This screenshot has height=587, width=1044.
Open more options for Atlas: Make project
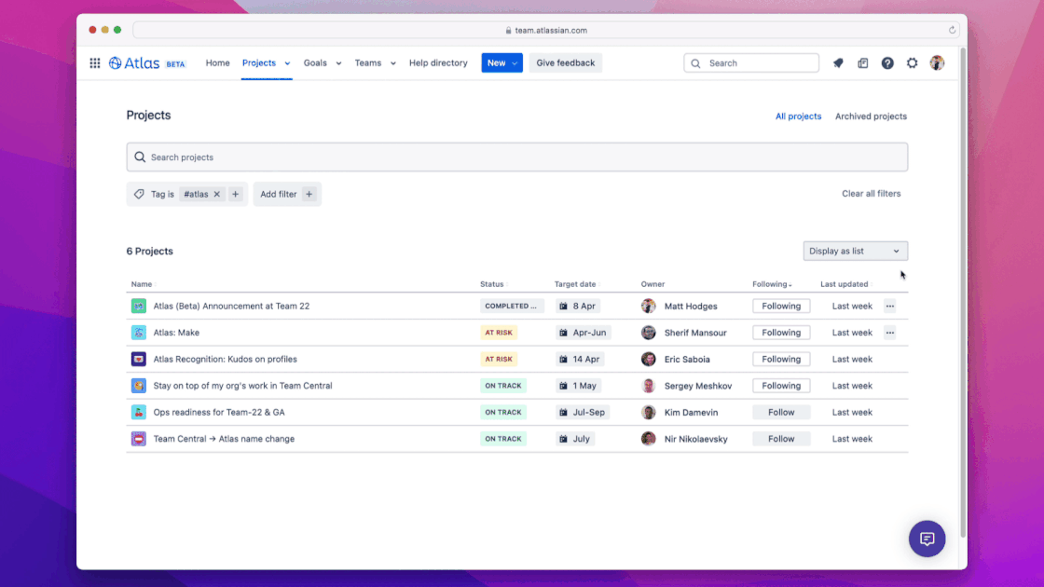coord(889,332)
